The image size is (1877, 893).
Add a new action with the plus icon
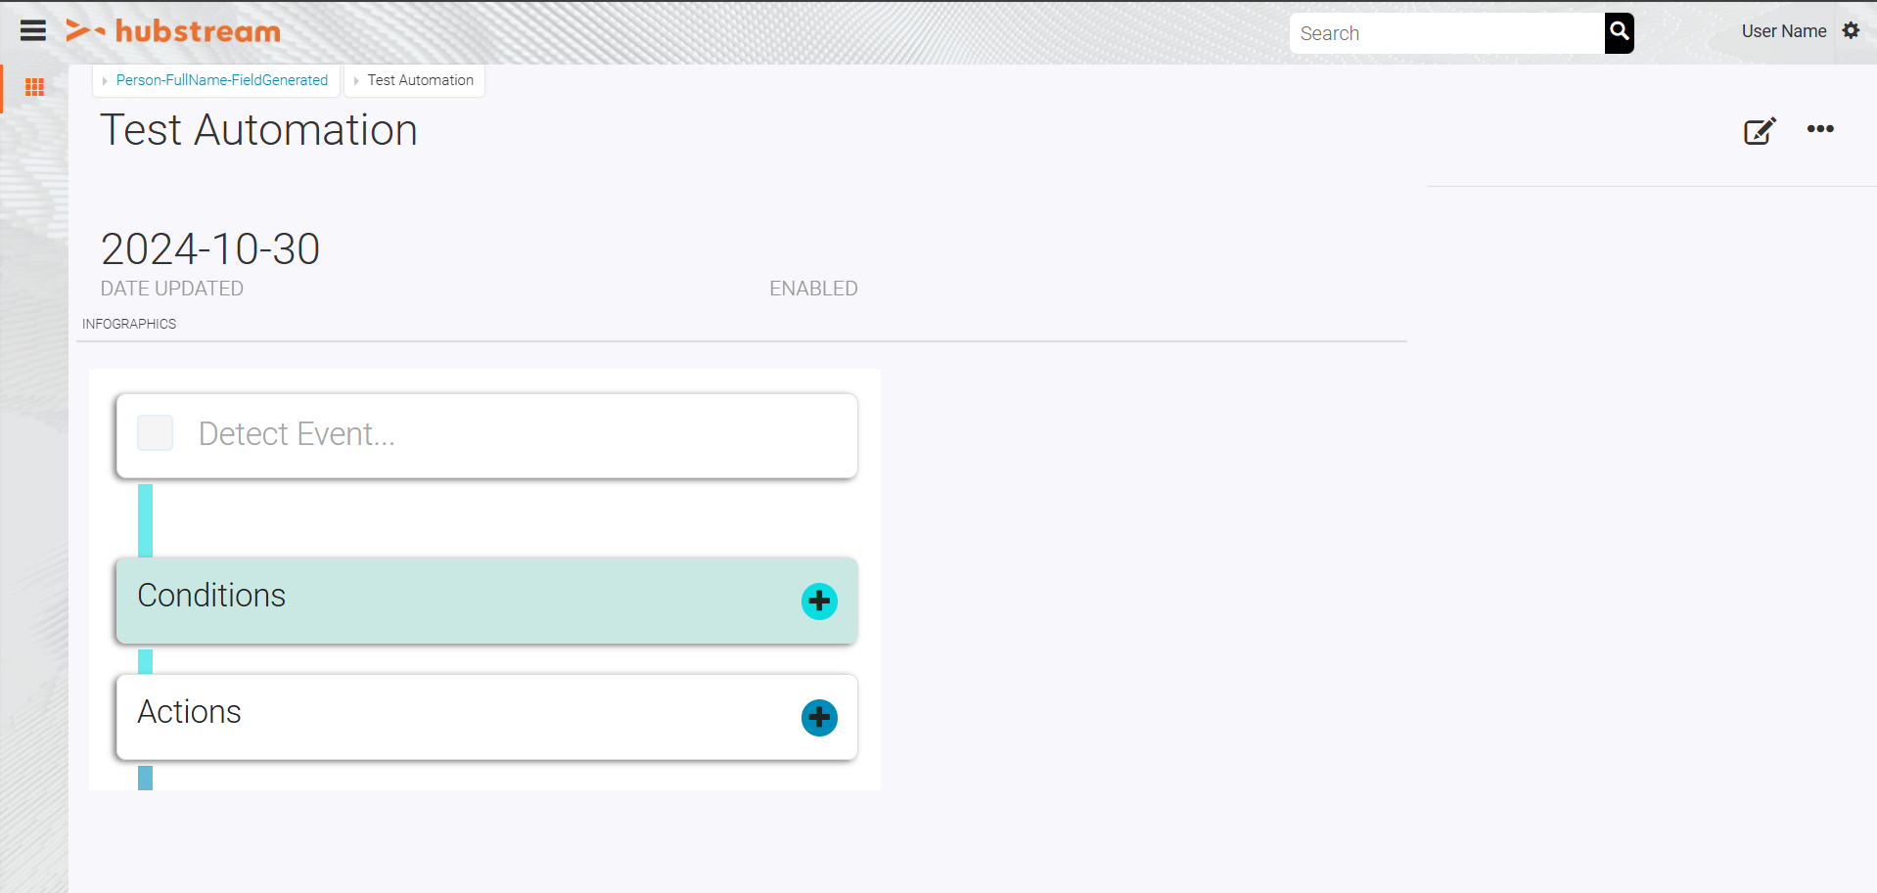pos(818,717)
